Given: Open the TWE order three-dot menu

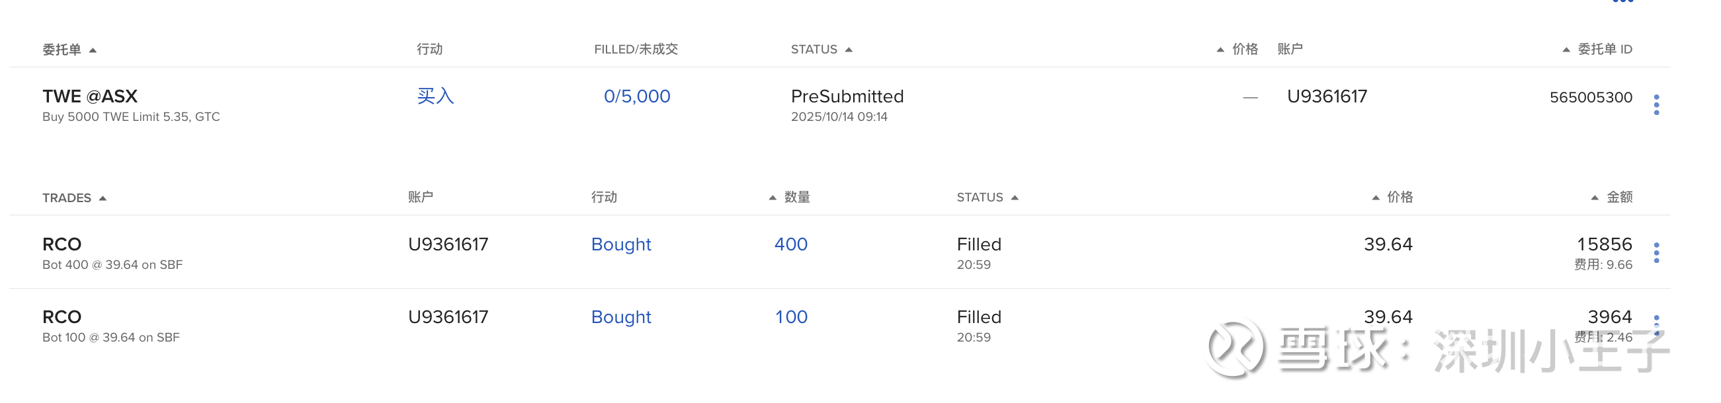Looking at the screenshot, I should click(x=1656, y=105).
